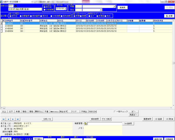Select the 受付日 radio in 日付指定
The height and width of the screenshot is (140, 175).
(45, 7)
